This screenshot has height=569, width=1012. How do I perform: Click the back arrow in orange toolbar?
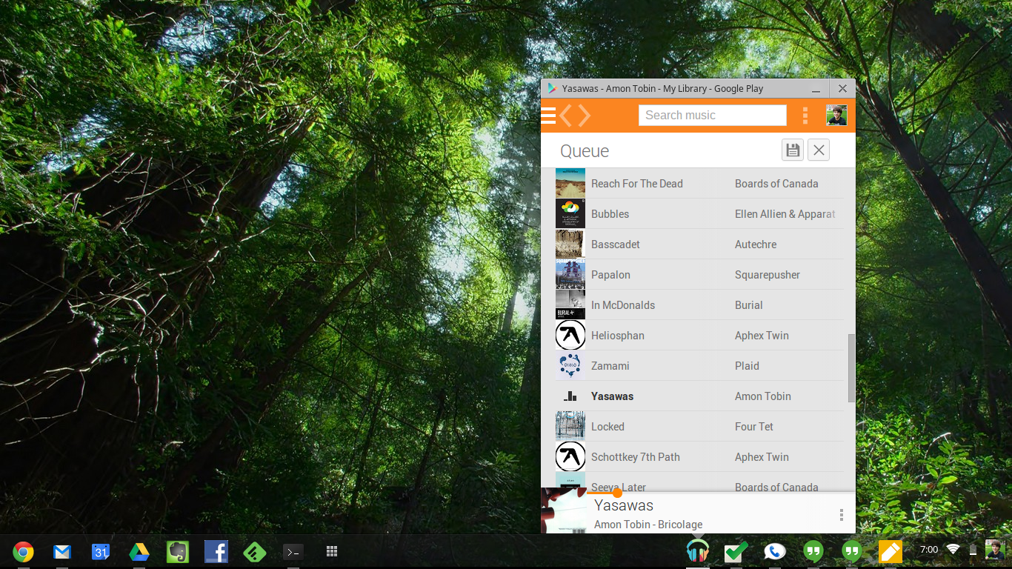(567, 116)
